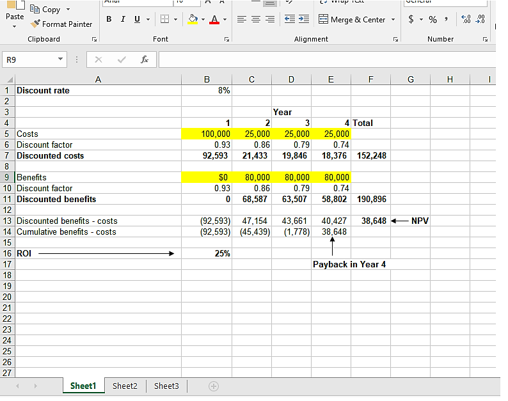Toggle Underline formatting
Viewport: 508px width, 401px height.
[x=137, y=19]
